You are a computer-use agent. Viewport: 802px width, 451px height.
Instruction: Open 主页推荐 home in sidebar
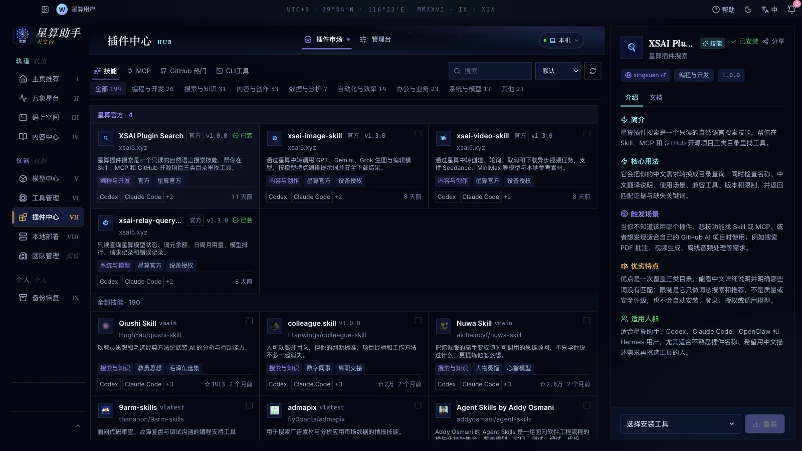[48, 79]
